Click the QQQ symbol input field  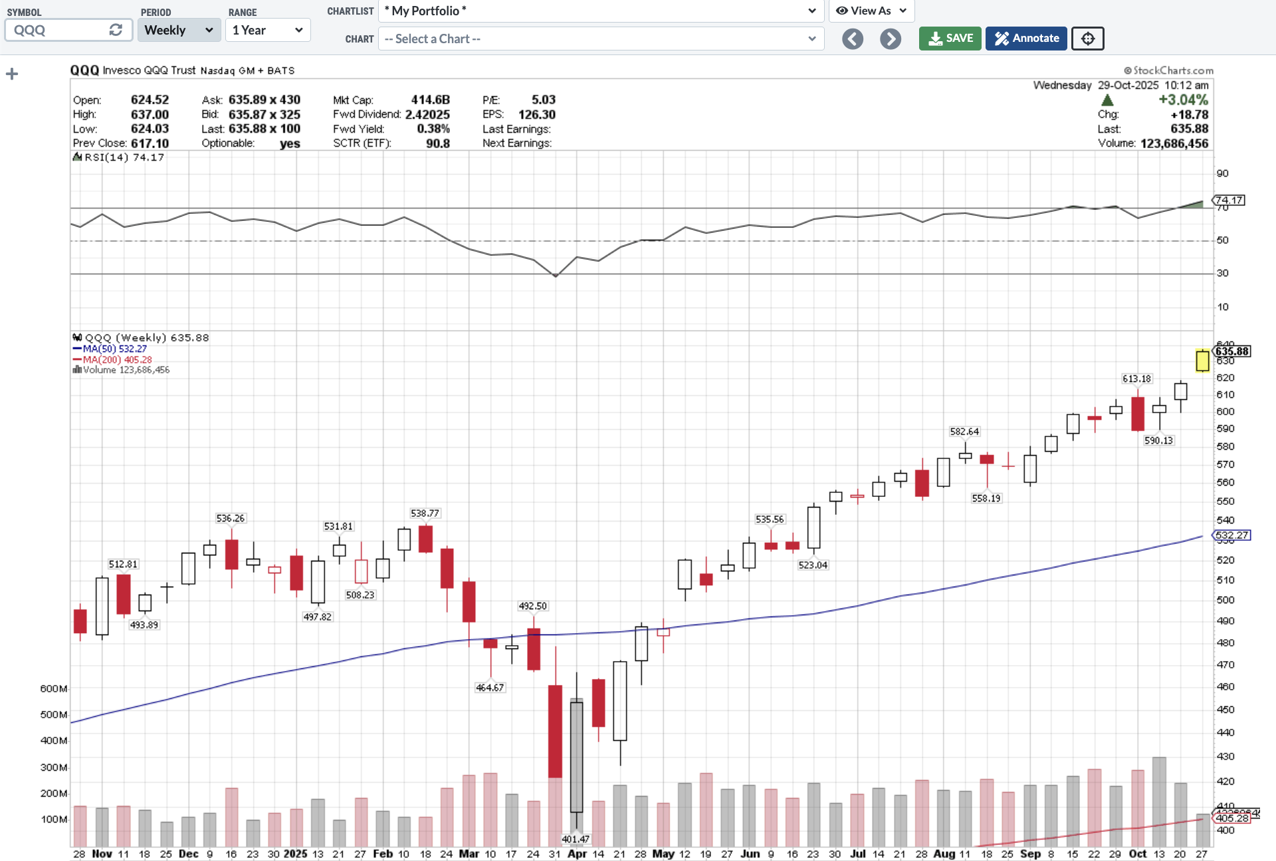pos(56,30)
